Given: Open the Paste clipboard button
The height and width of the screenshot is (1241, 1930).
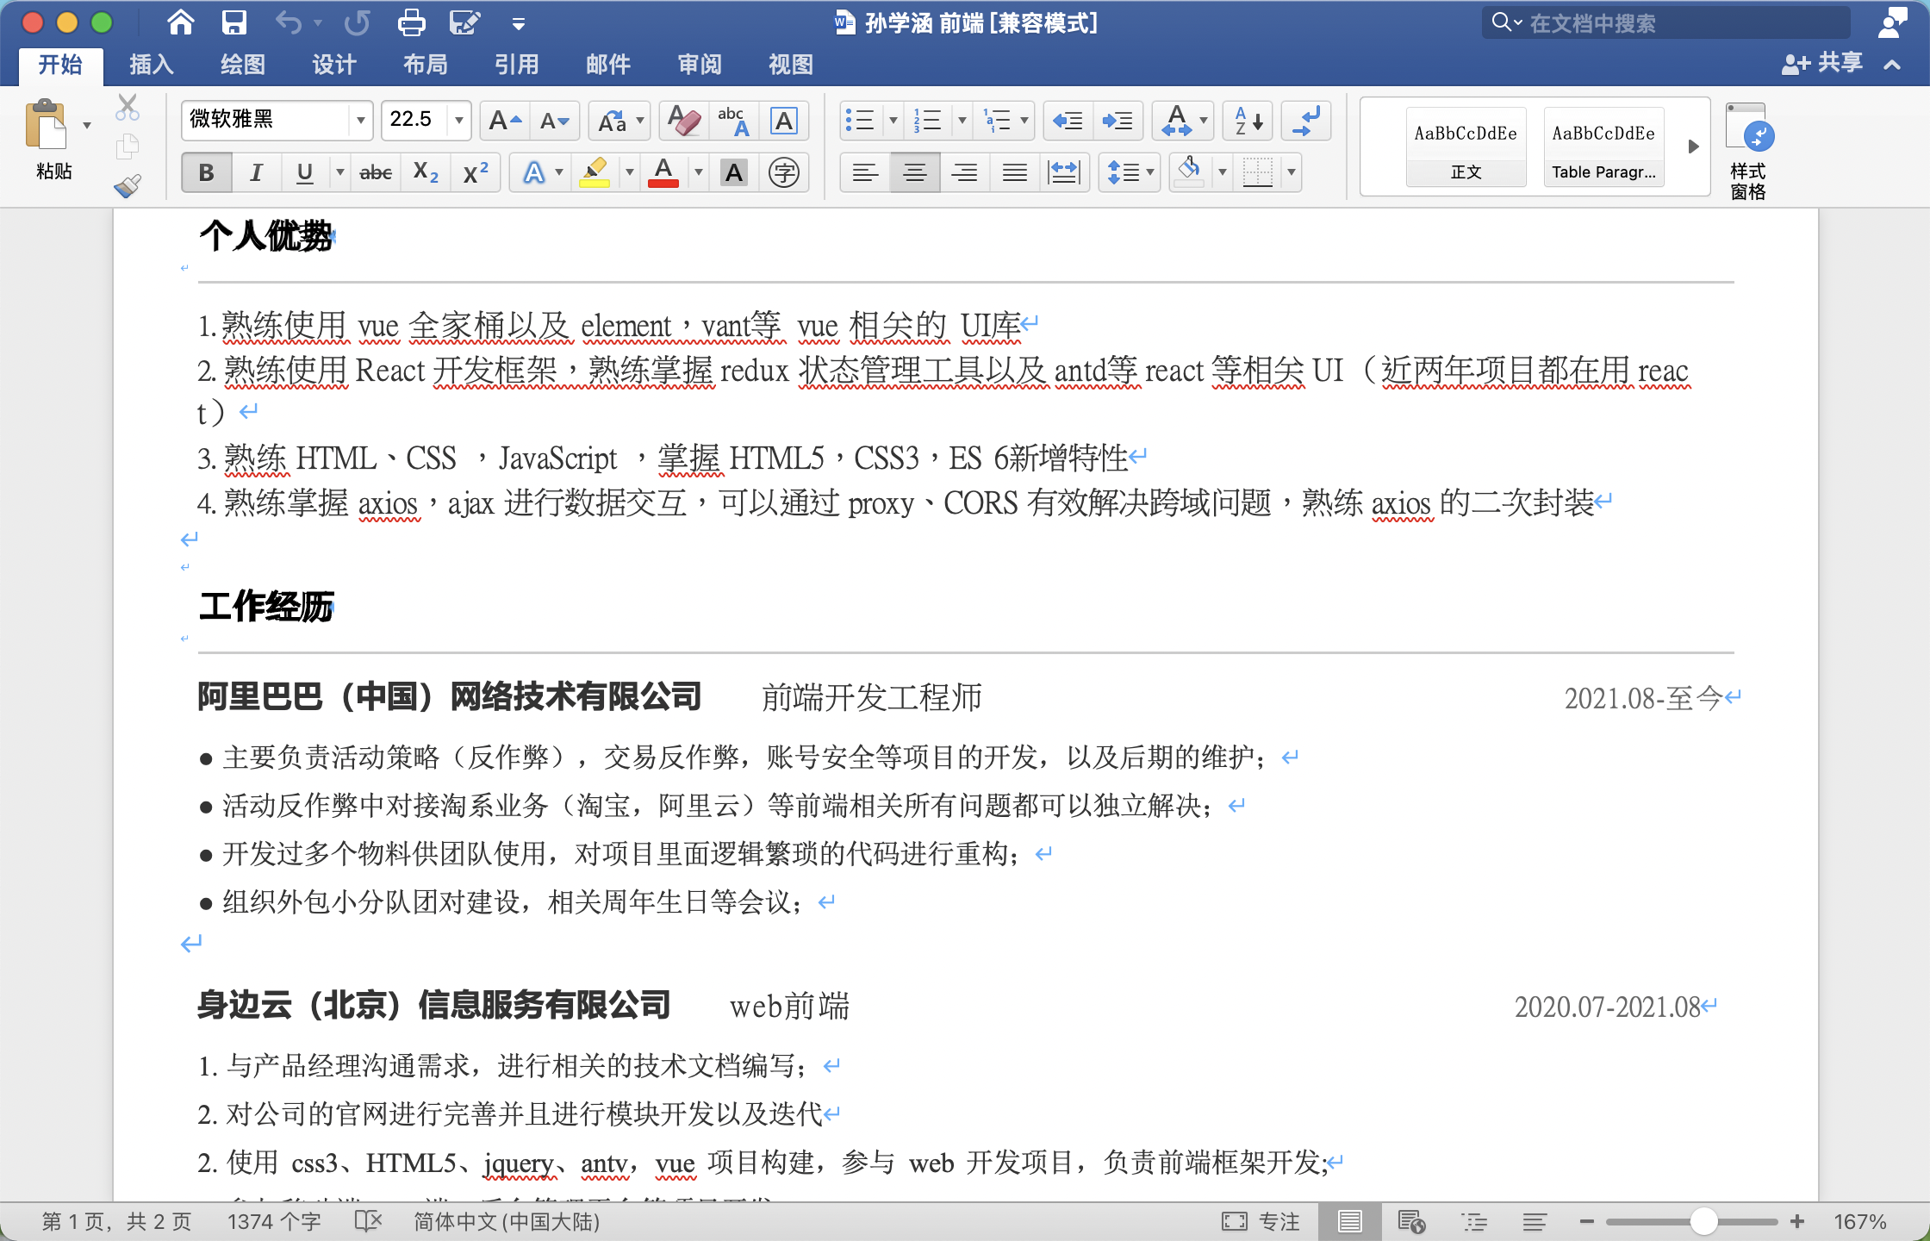Looking at the screenshot, I should click(x=47, y=126).
